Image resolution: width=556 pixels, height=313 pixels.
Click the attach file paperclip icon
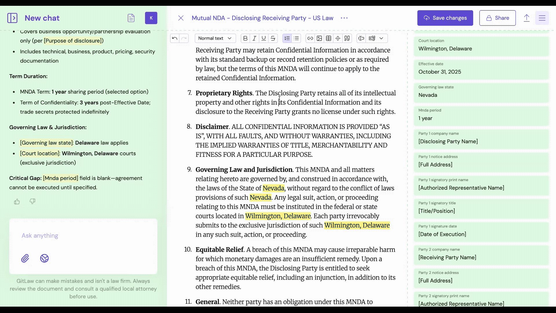click(25, 258)
